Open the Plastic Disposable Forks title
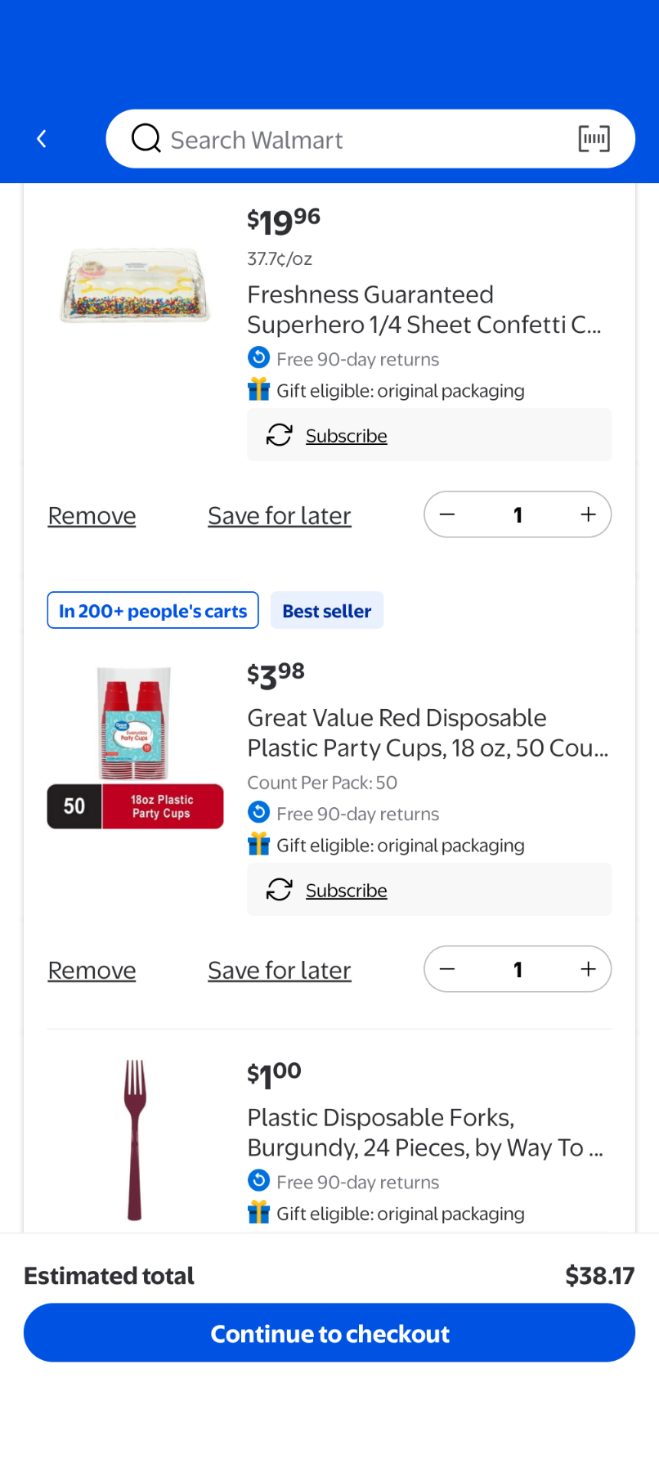This screenshot has width=659, height=1468. pos(425,1133)
